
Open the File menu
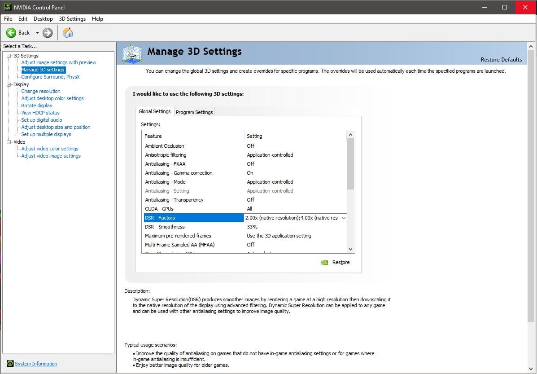tap(8, 19)
